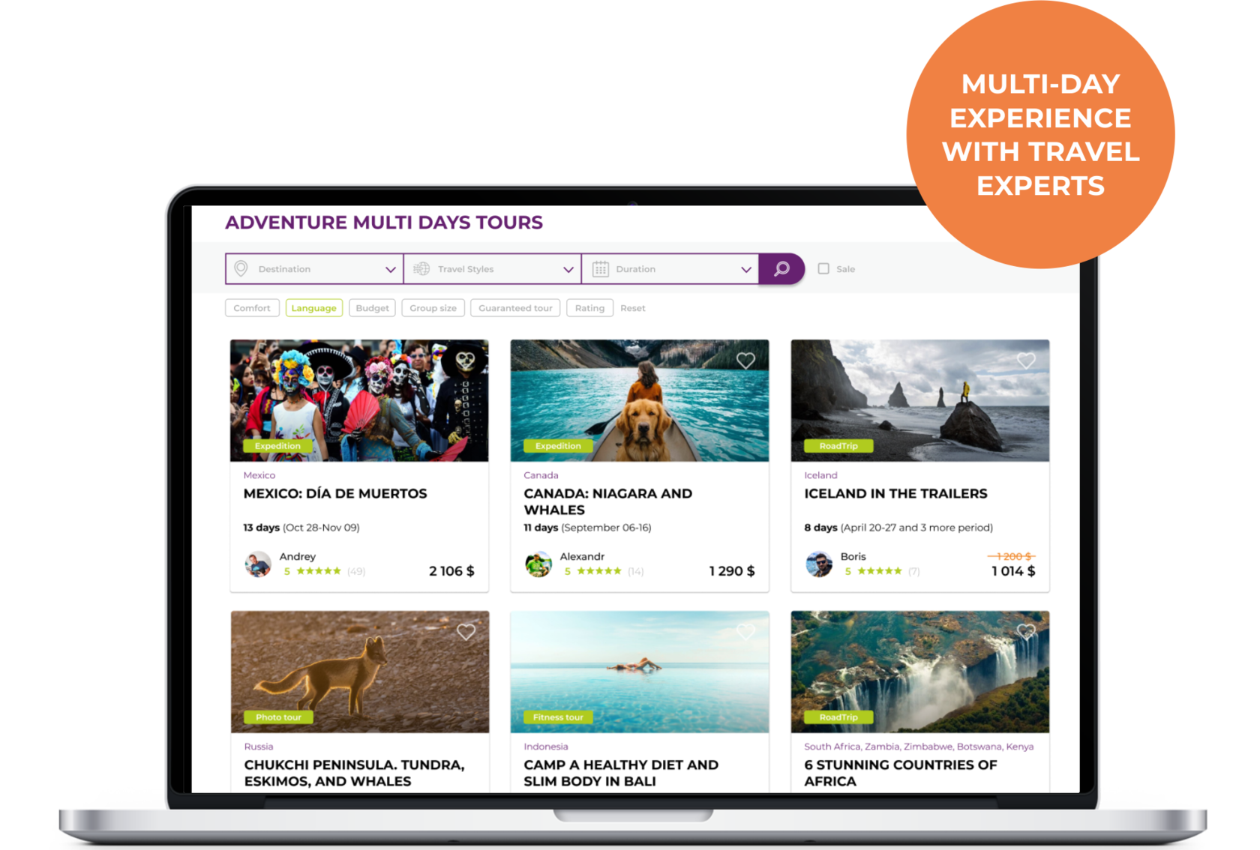Open the Mexico: Día de Muertos title link
The height and width of the screenshot is (850, 1260).
click(x=335, y=494)
